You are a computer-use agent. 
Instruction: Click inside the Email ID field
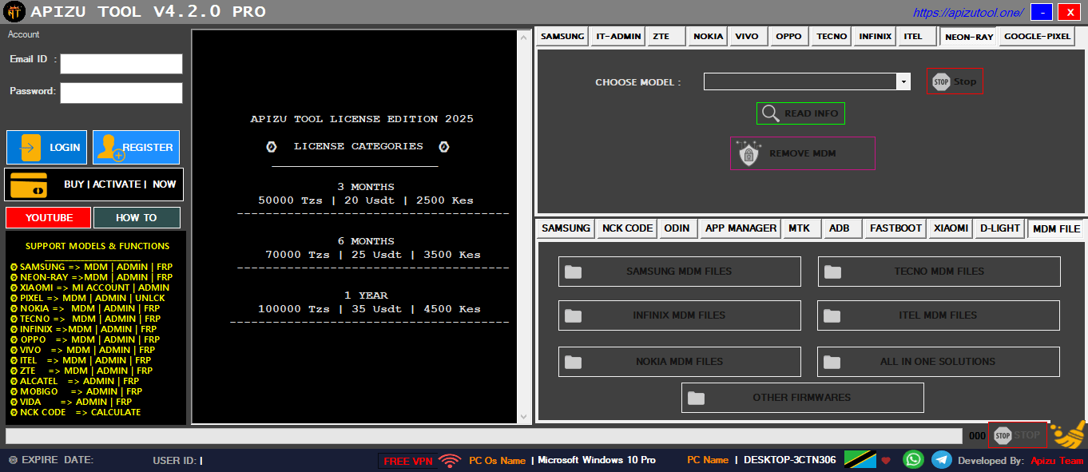[x=121, y=63]
